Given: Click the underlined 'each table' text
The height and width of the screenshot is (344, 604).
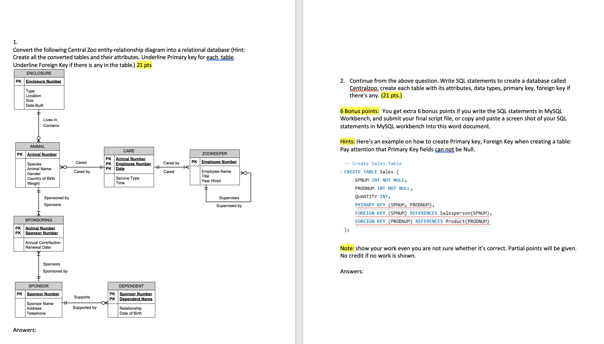Looking at the screenshot, I should pyautogui.click(x=220, y=57).
